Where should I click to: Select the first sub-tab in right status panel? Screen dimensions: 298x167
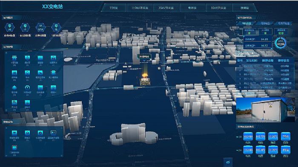[x=246, y=23]
